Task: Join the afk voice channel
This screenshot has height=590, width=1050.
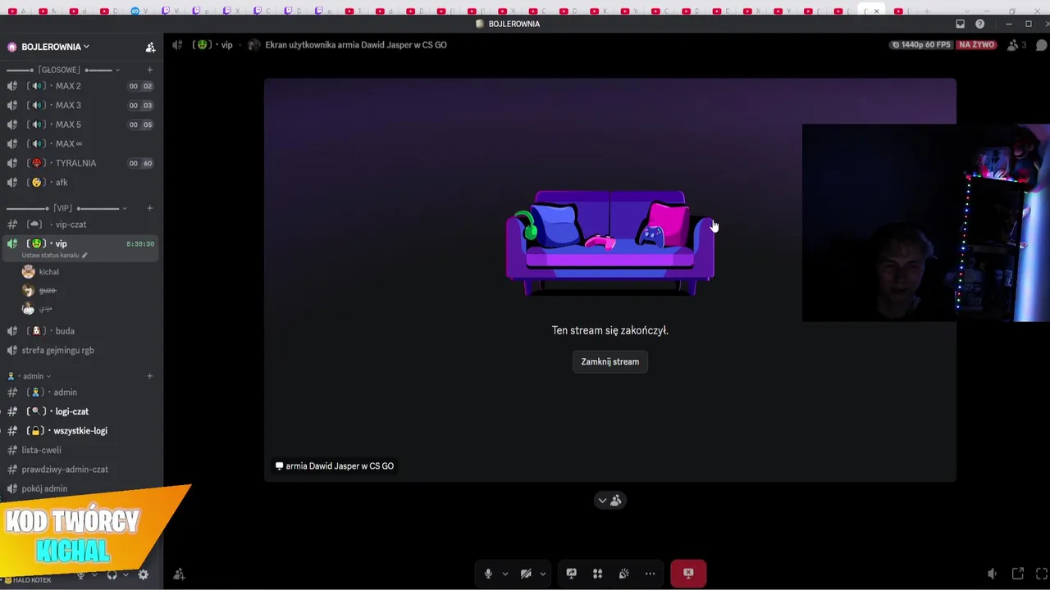Action: 80,182
